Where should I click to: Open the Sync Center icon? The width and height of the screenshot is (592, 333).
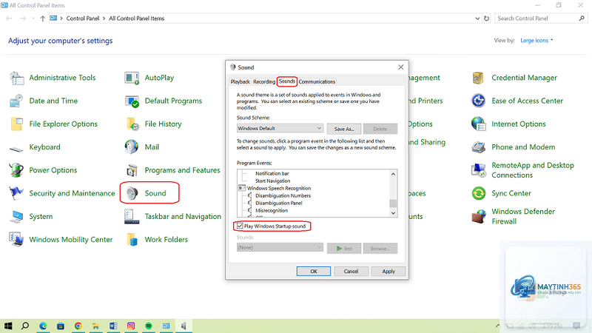click(x=478, y=193)
